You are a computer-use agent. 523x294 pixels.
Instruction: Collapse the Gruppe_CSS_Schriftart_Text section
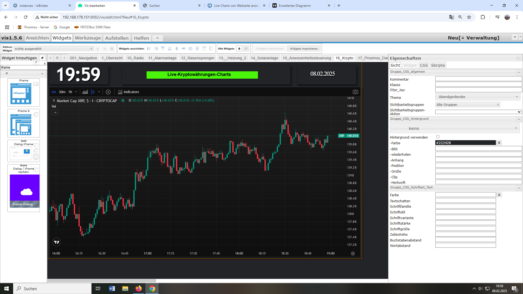click(519, 188)
